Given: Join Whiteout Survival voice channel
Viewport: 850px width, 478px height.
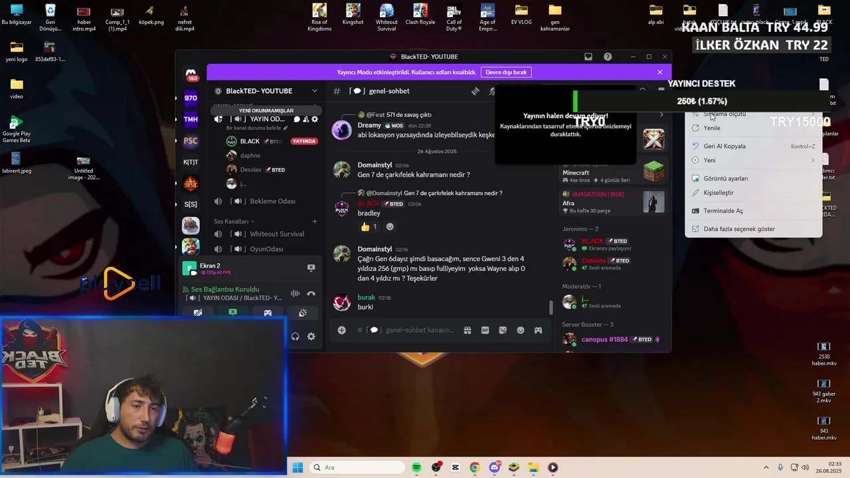Looking at the screenshot, I should 266,234.
